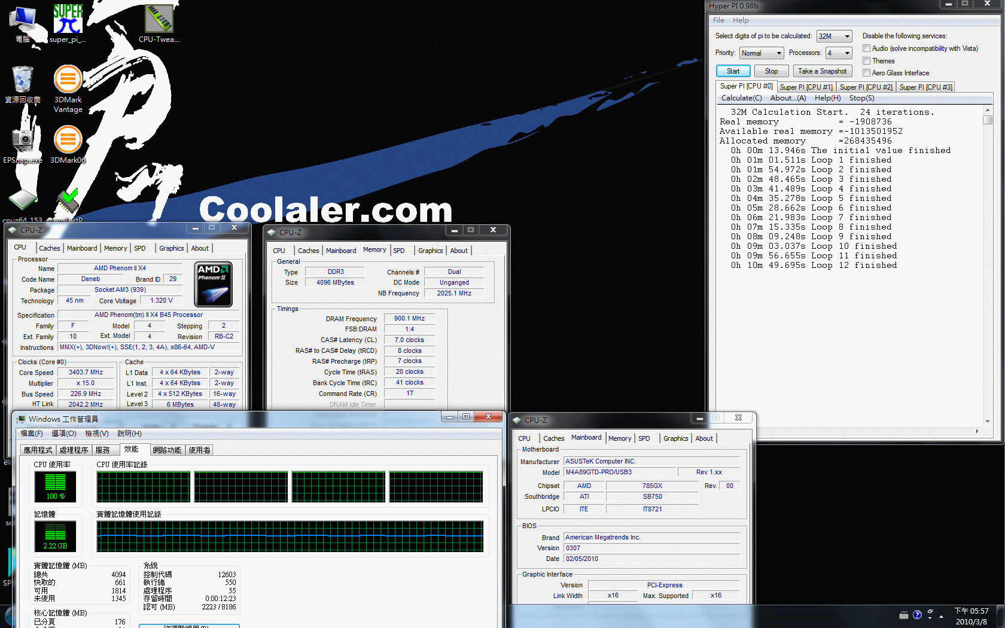Click Model field M4A89GTD-PRO/USB3

coord(620,472)
